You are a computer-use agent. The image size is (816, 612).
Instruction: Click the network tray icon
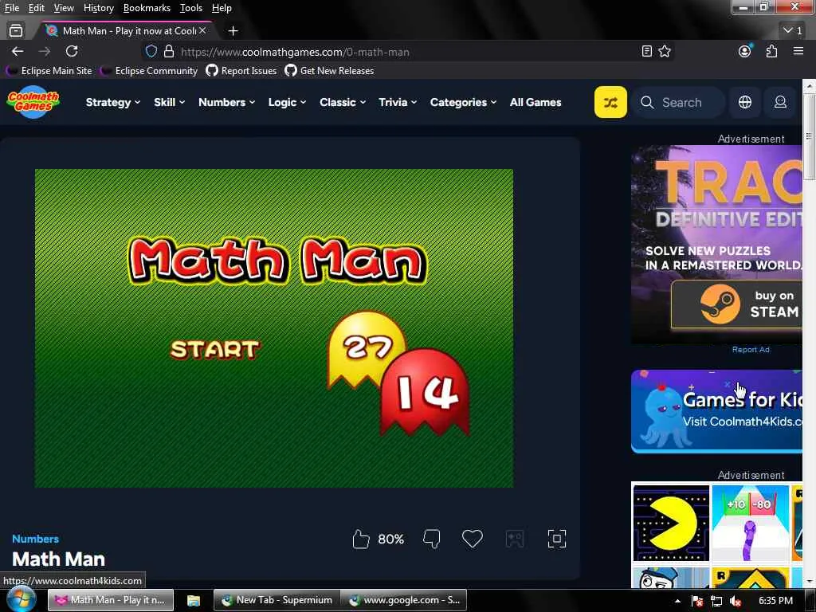[x=716, y=601]
